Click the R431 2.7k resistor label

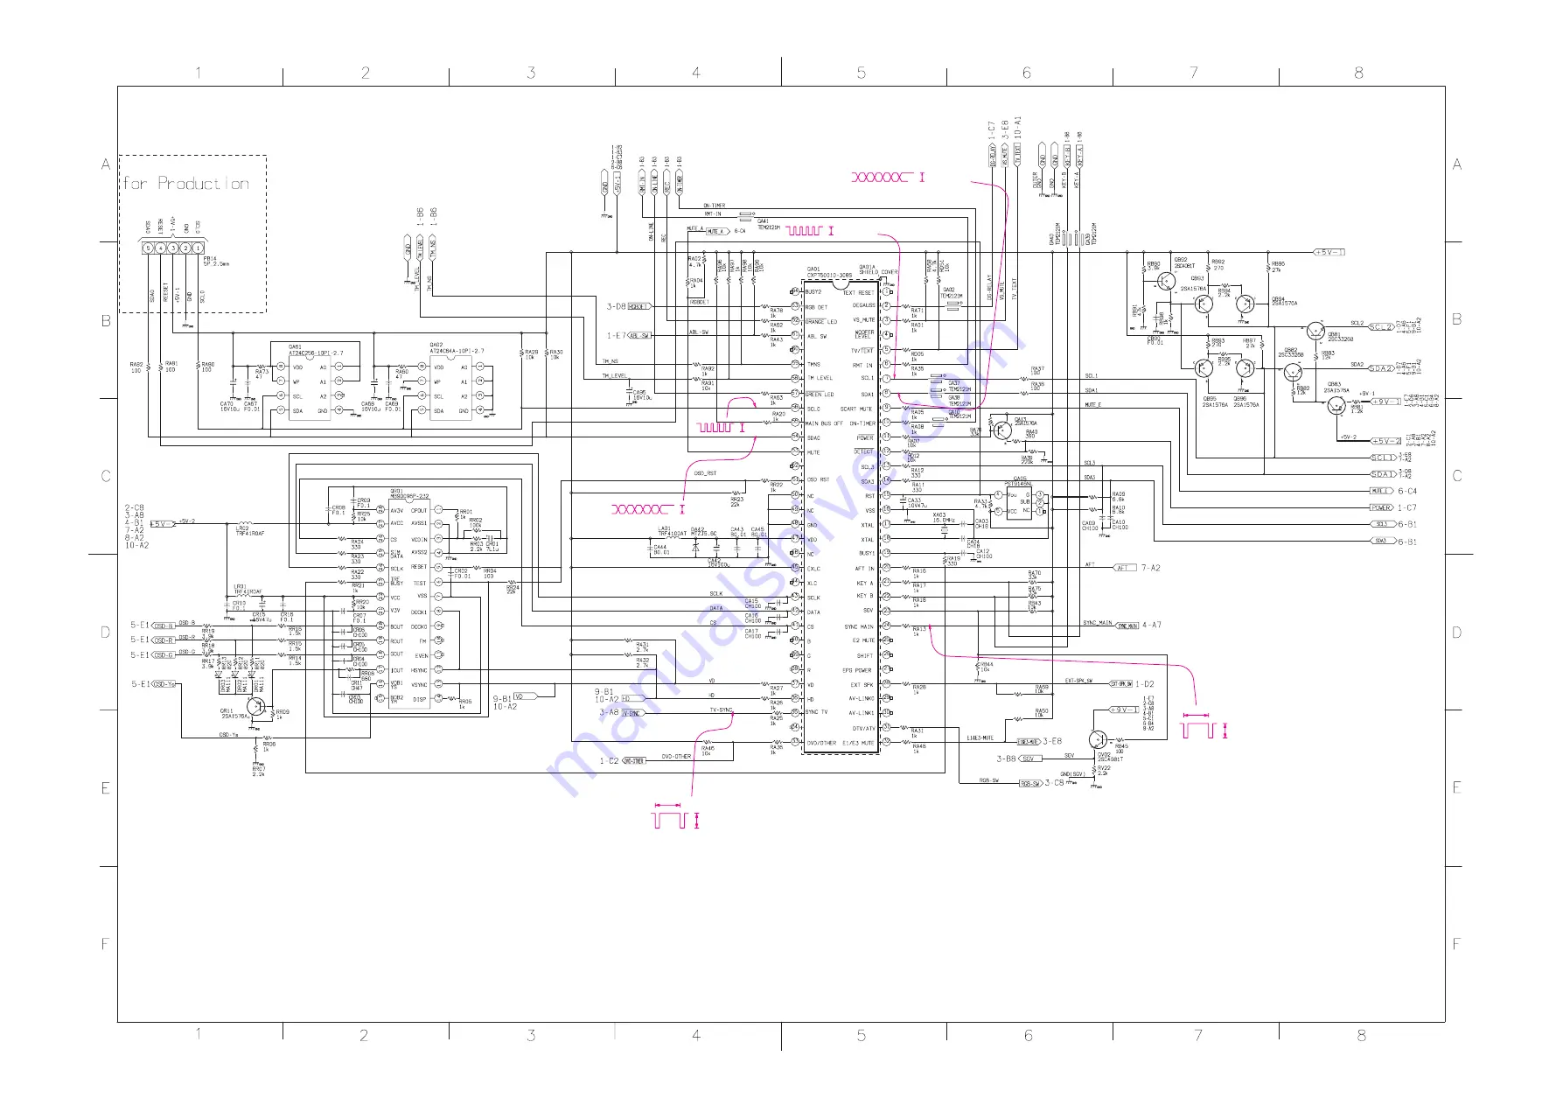coord(642,647)
